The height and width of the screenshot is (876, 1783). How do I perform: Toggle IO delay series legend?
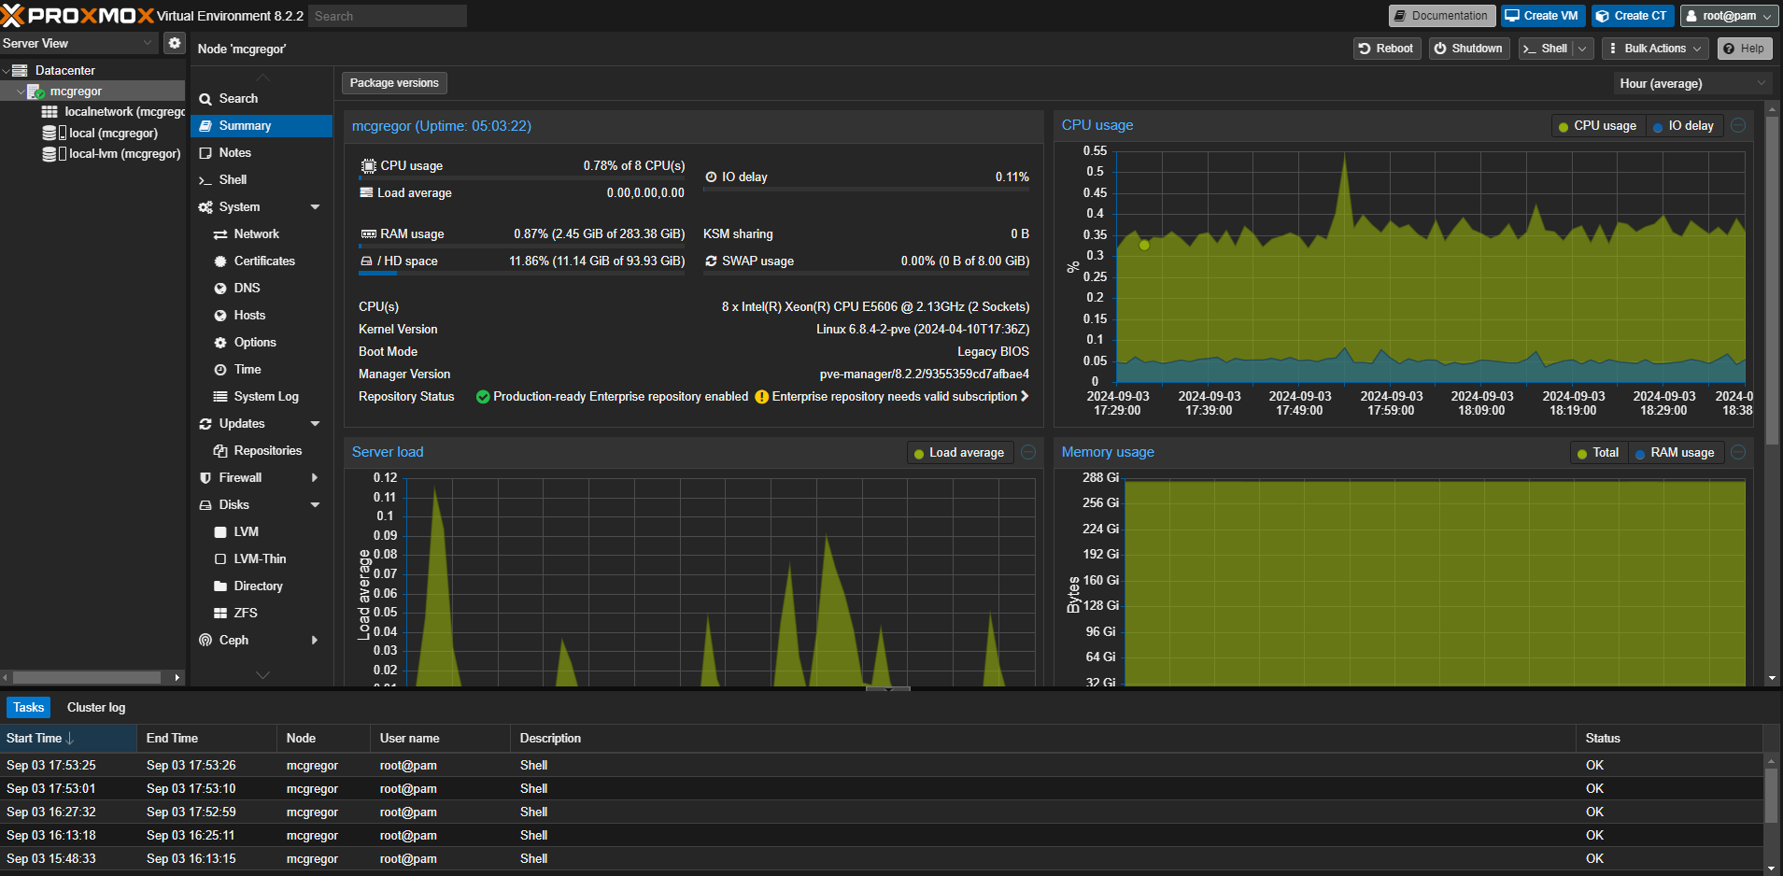point(1683,126)
